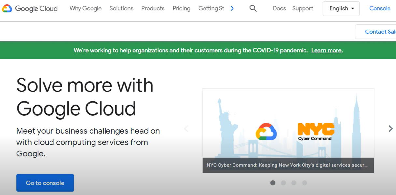The image size is (396, 195).
Task: Select the fourth carousel dot
Action: (304, 183)
